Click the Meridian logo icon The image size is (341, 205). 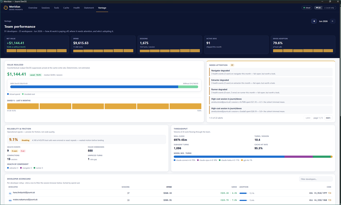click(x=6, y=8)
